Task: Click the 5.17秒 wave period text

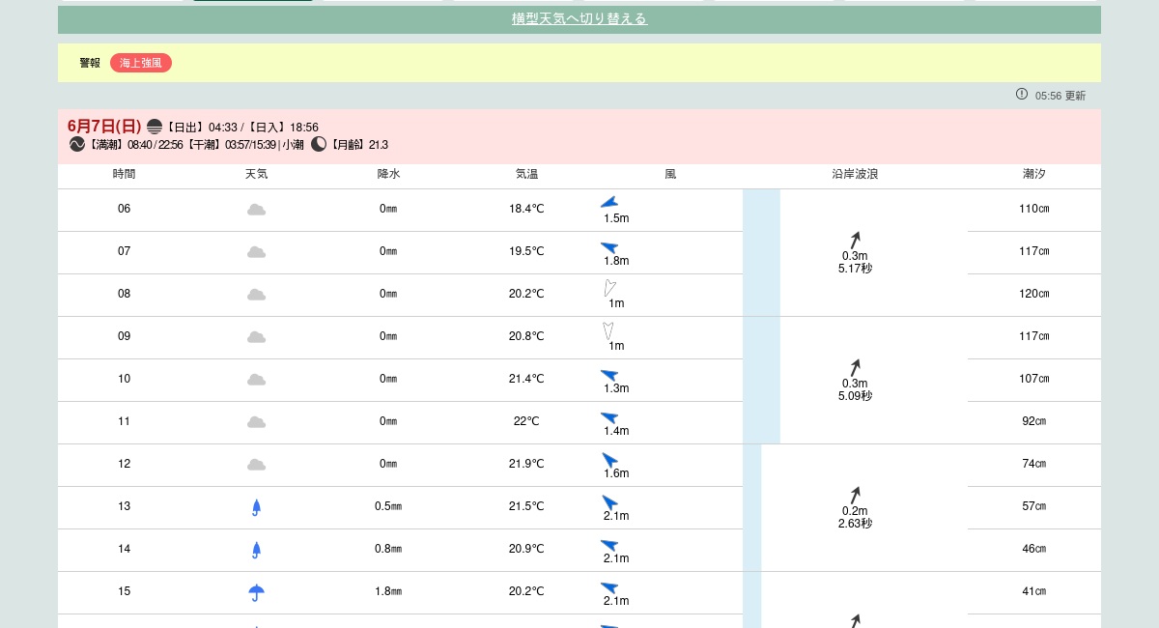Action: pos(855,270)
